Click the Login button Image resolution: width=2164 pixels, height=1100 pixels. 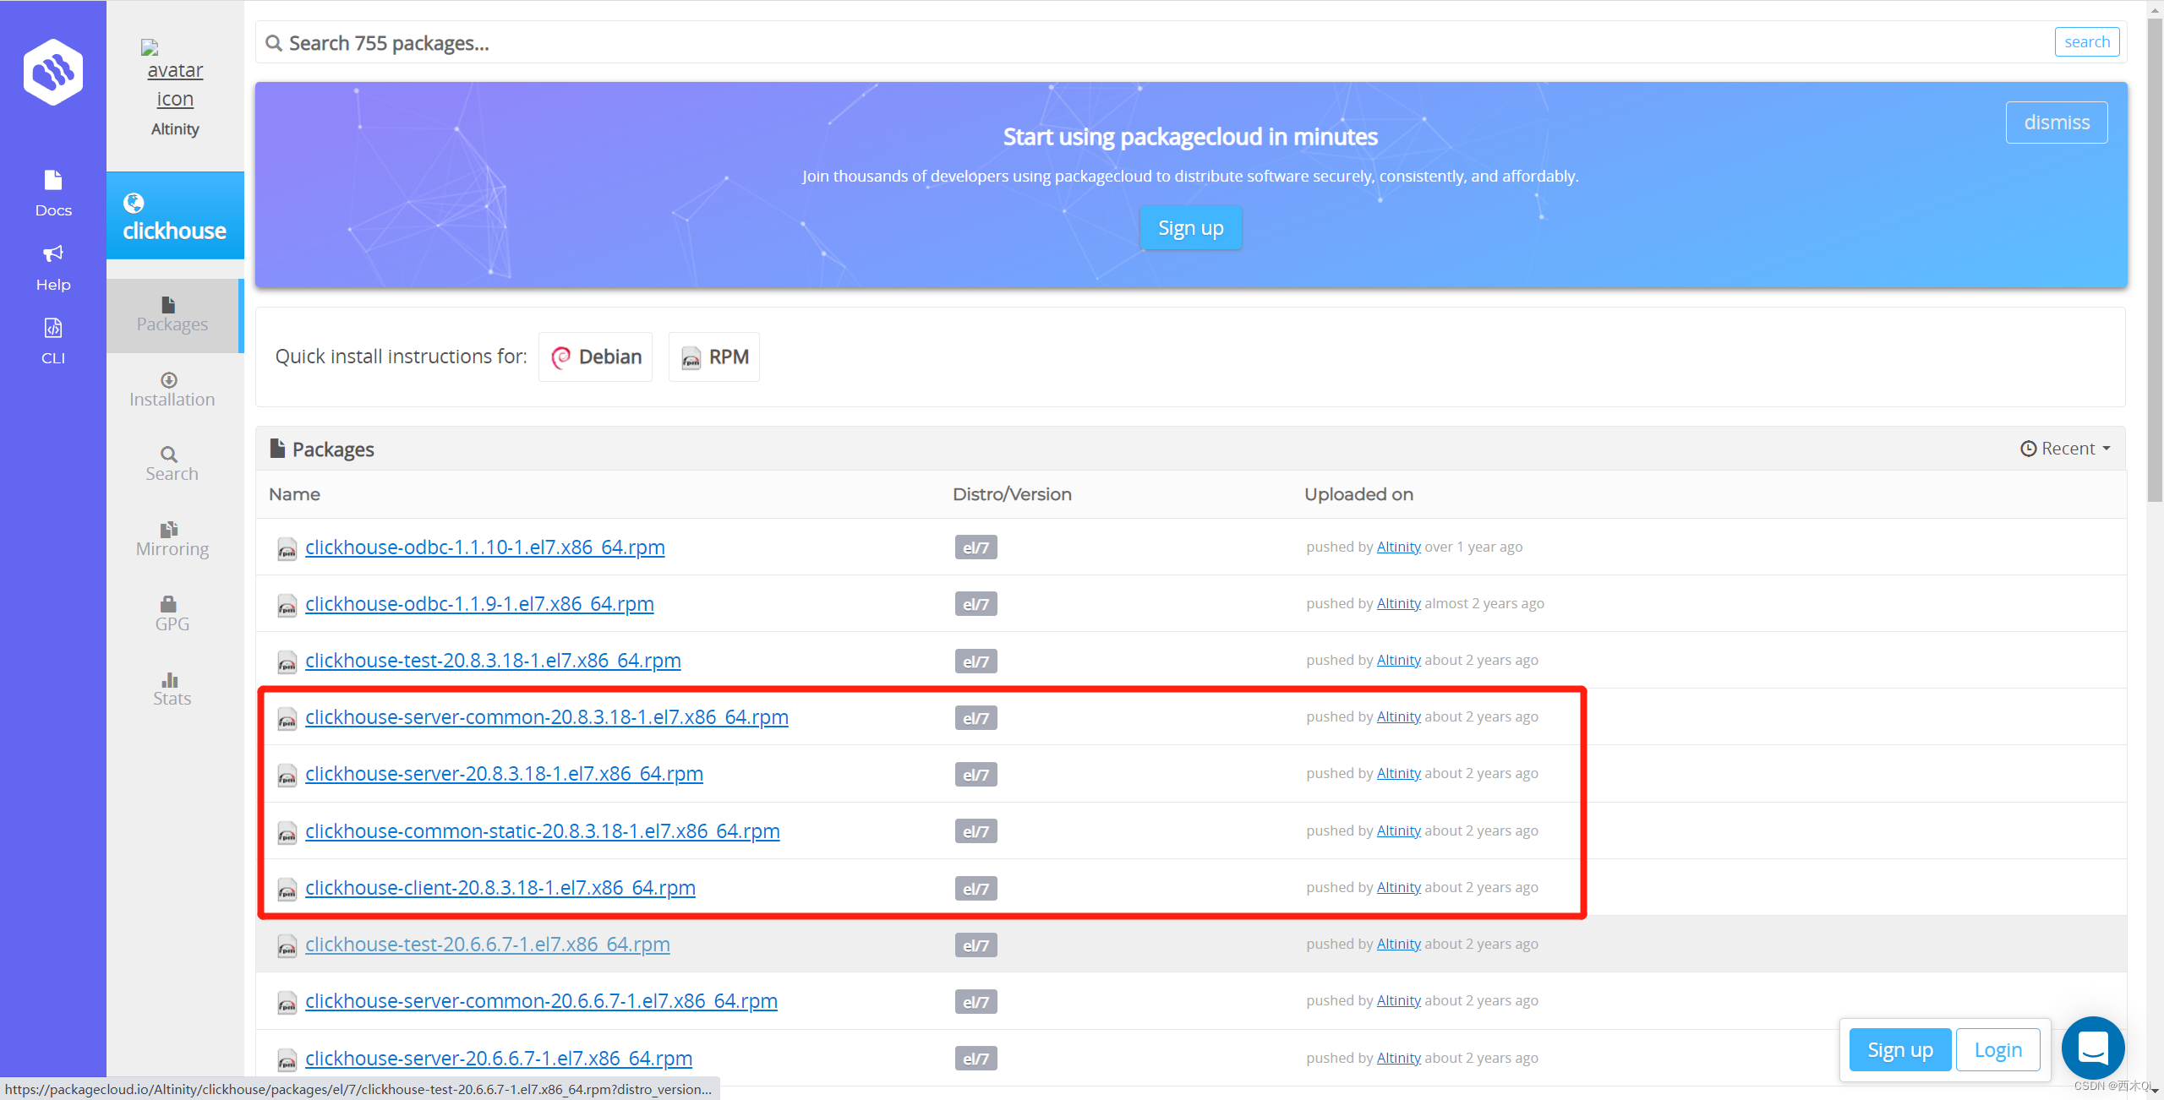click(1998, 1050)
